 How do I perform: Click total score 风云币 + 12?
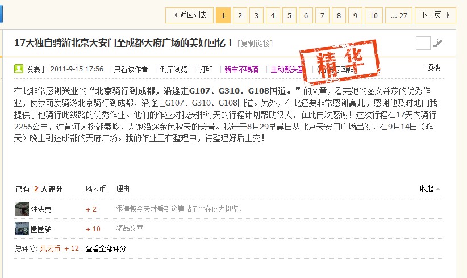pos(59,248)
